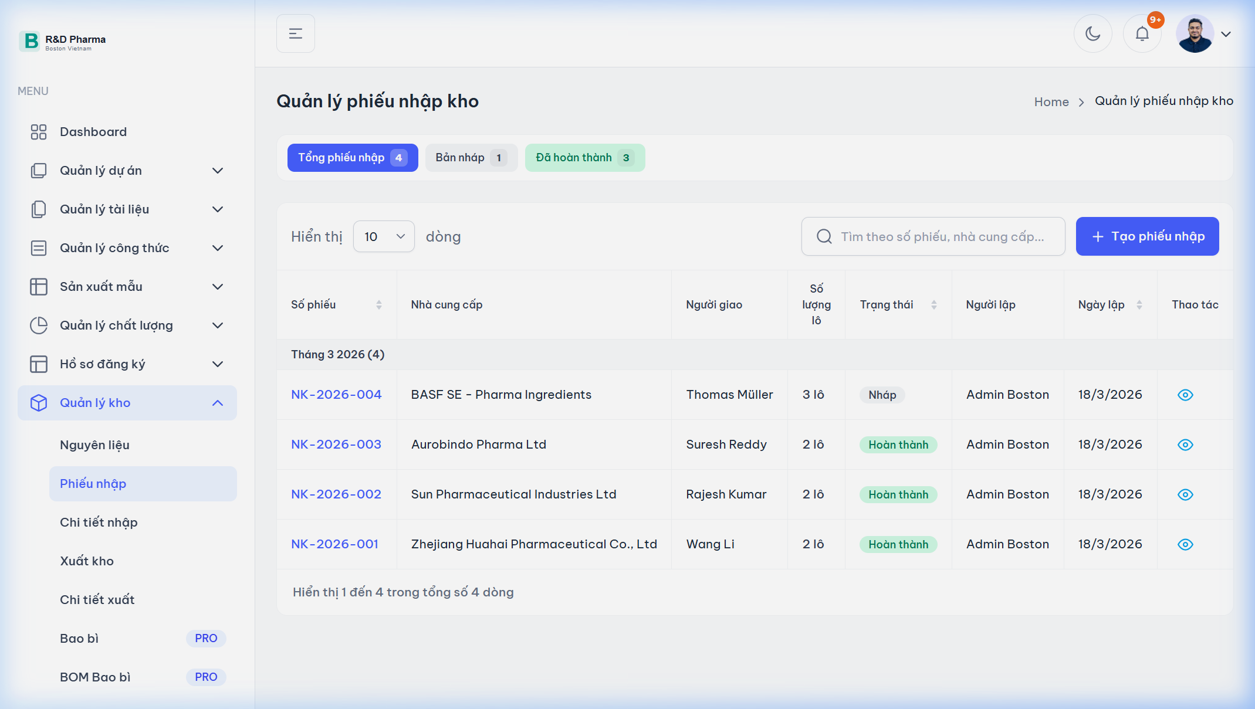Toggle dark mode moon icon
This screenshot has width=1255, height=709.
pyautogui.click(x=1092, y=34)
